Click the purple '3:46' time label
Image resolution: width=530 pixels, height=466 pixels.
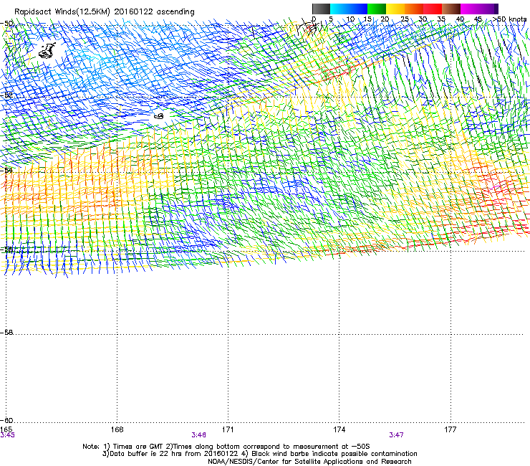[199, 435]
